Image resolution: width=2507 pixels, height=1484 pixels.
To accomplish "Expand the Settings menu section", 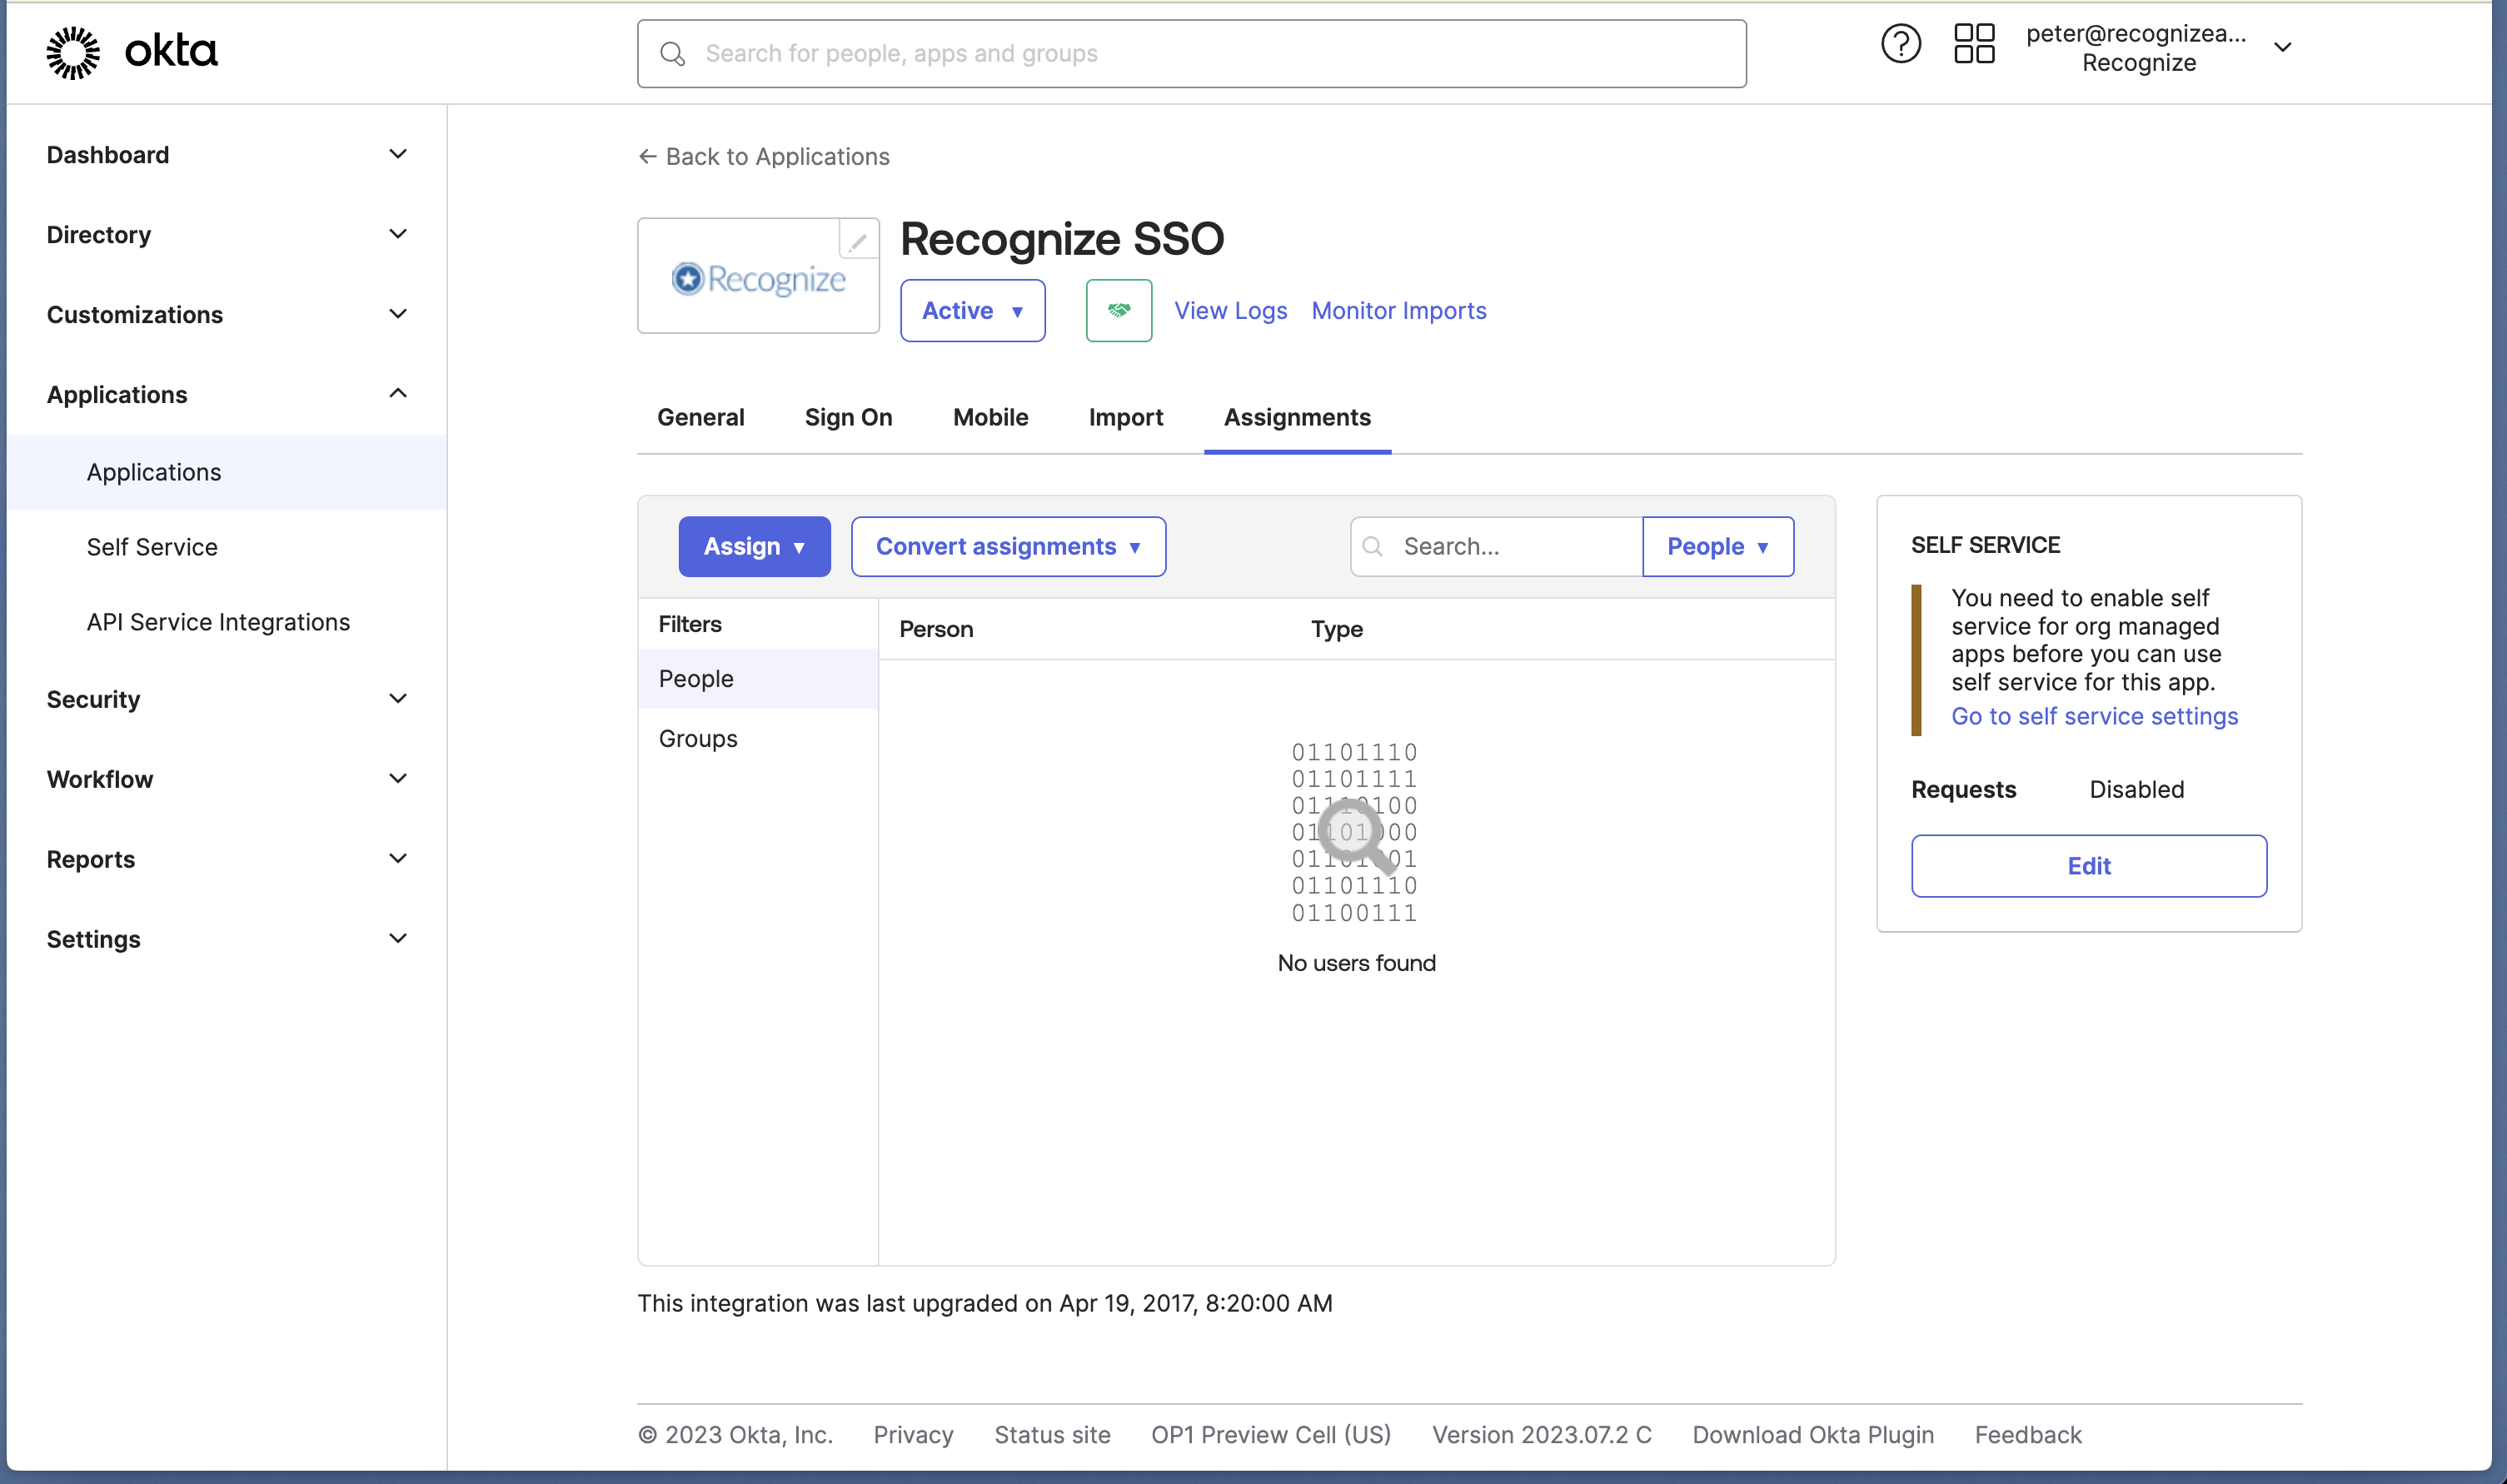I will pyautogui.click(x=227, y=939).
